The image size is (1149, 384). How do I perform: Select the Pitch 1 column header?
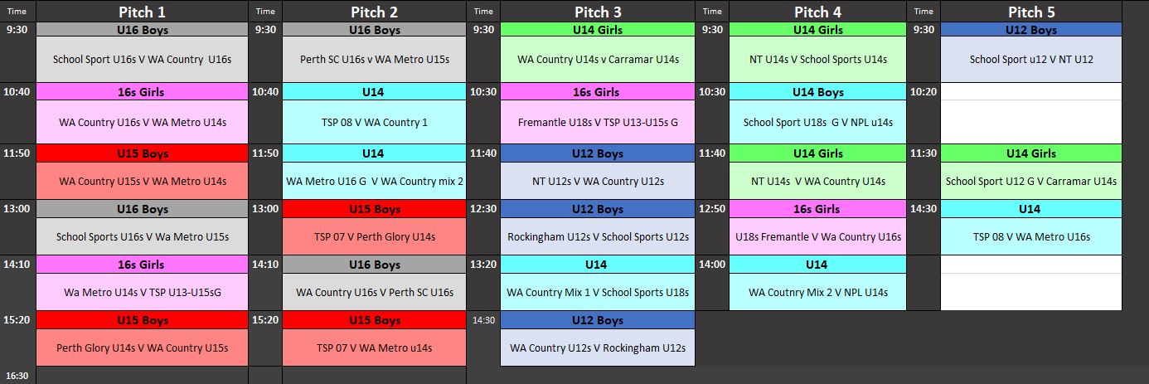[x=142, y=12]
